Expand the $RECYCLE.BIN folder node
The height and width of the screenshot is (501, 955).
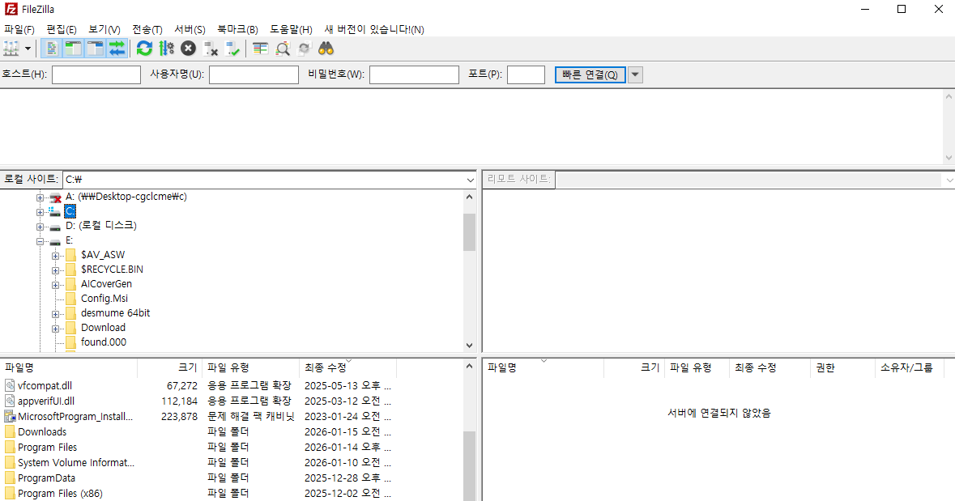pyautogui.click(x=55, y=271)
